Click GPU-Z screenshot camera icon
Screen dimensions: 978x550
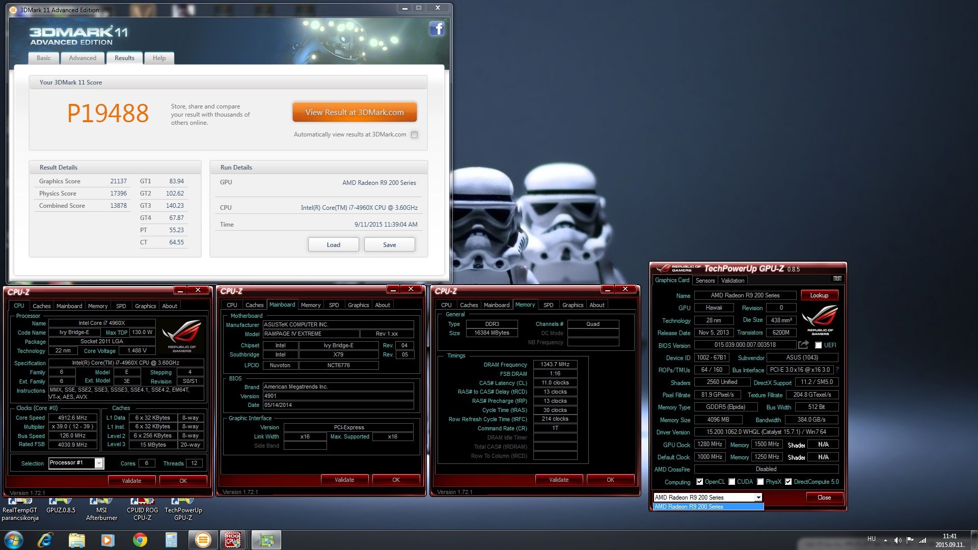click(837, 279)
